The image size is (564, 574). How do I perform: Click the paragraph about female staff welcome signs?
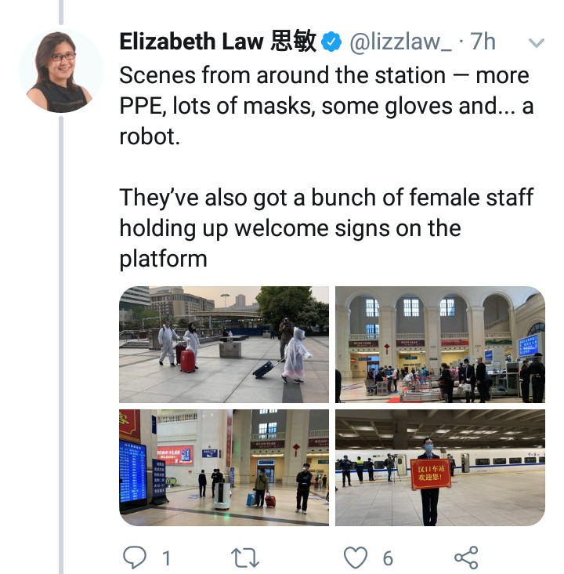pyautogui.click(x=326, y=227)
